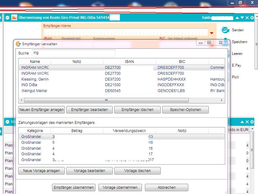Image resolution: width=258 pixels, height=194 pixels.
Task: Click the horizontal scrollbar thumb in the recipient list
Action: pyautogui.click(x=106, y=100)
